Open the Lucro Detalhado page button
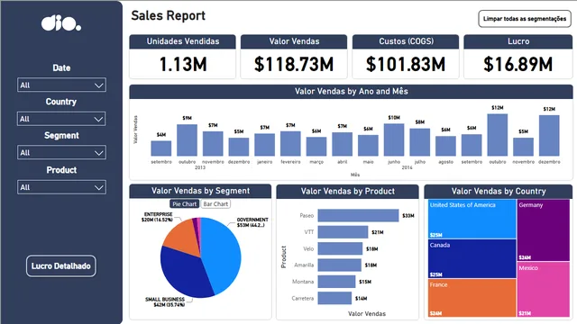Screen dimensions: 577x324 (x=61, y=266)
